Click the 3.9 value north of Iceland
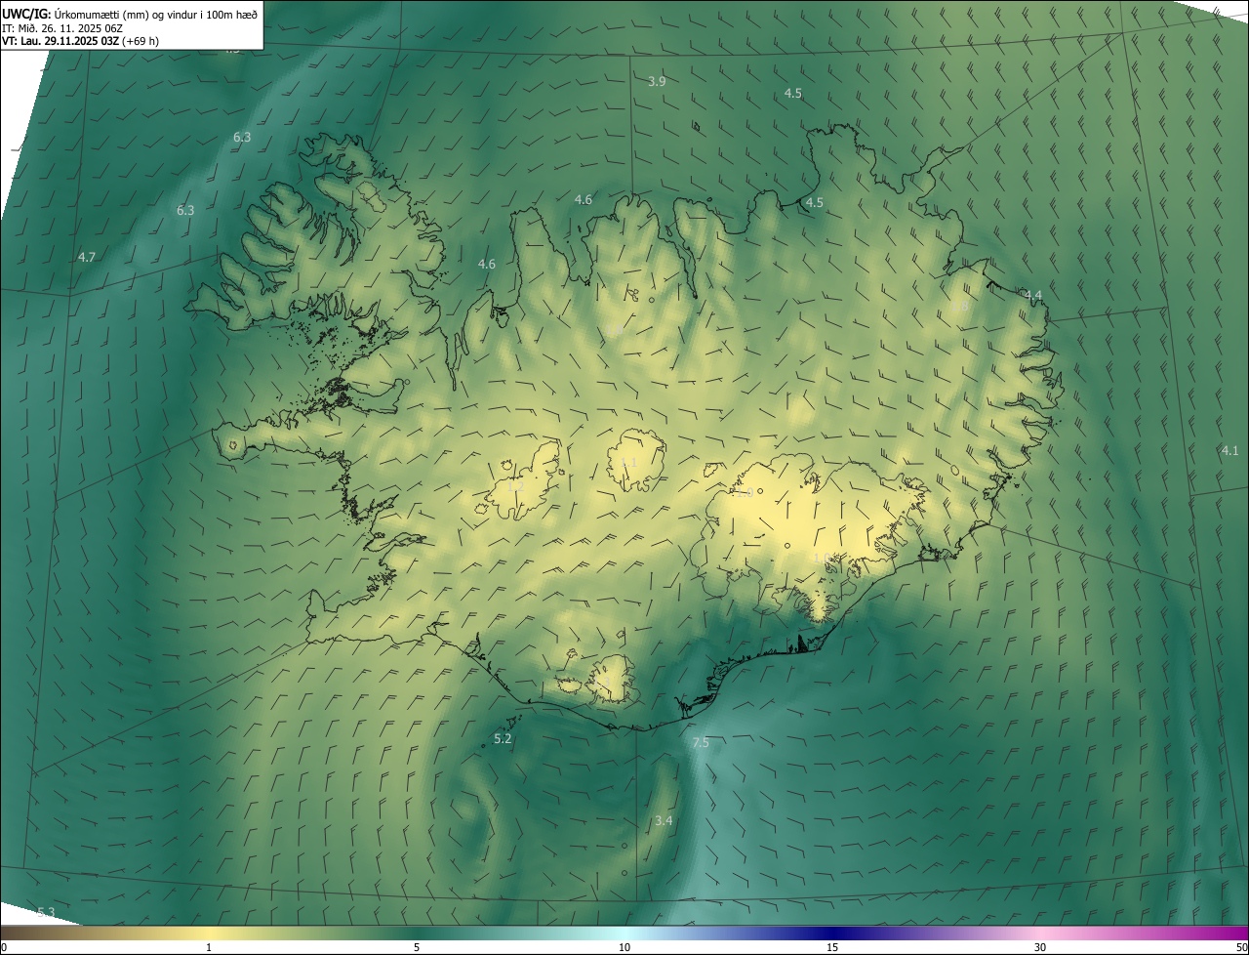The height and width of the screenshot is (955, 1249). tap(657, 81)
